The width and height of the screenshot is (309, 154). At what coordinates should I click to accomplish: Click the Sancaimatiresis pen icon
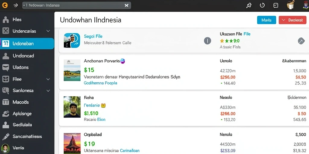(x=6, y=136)
